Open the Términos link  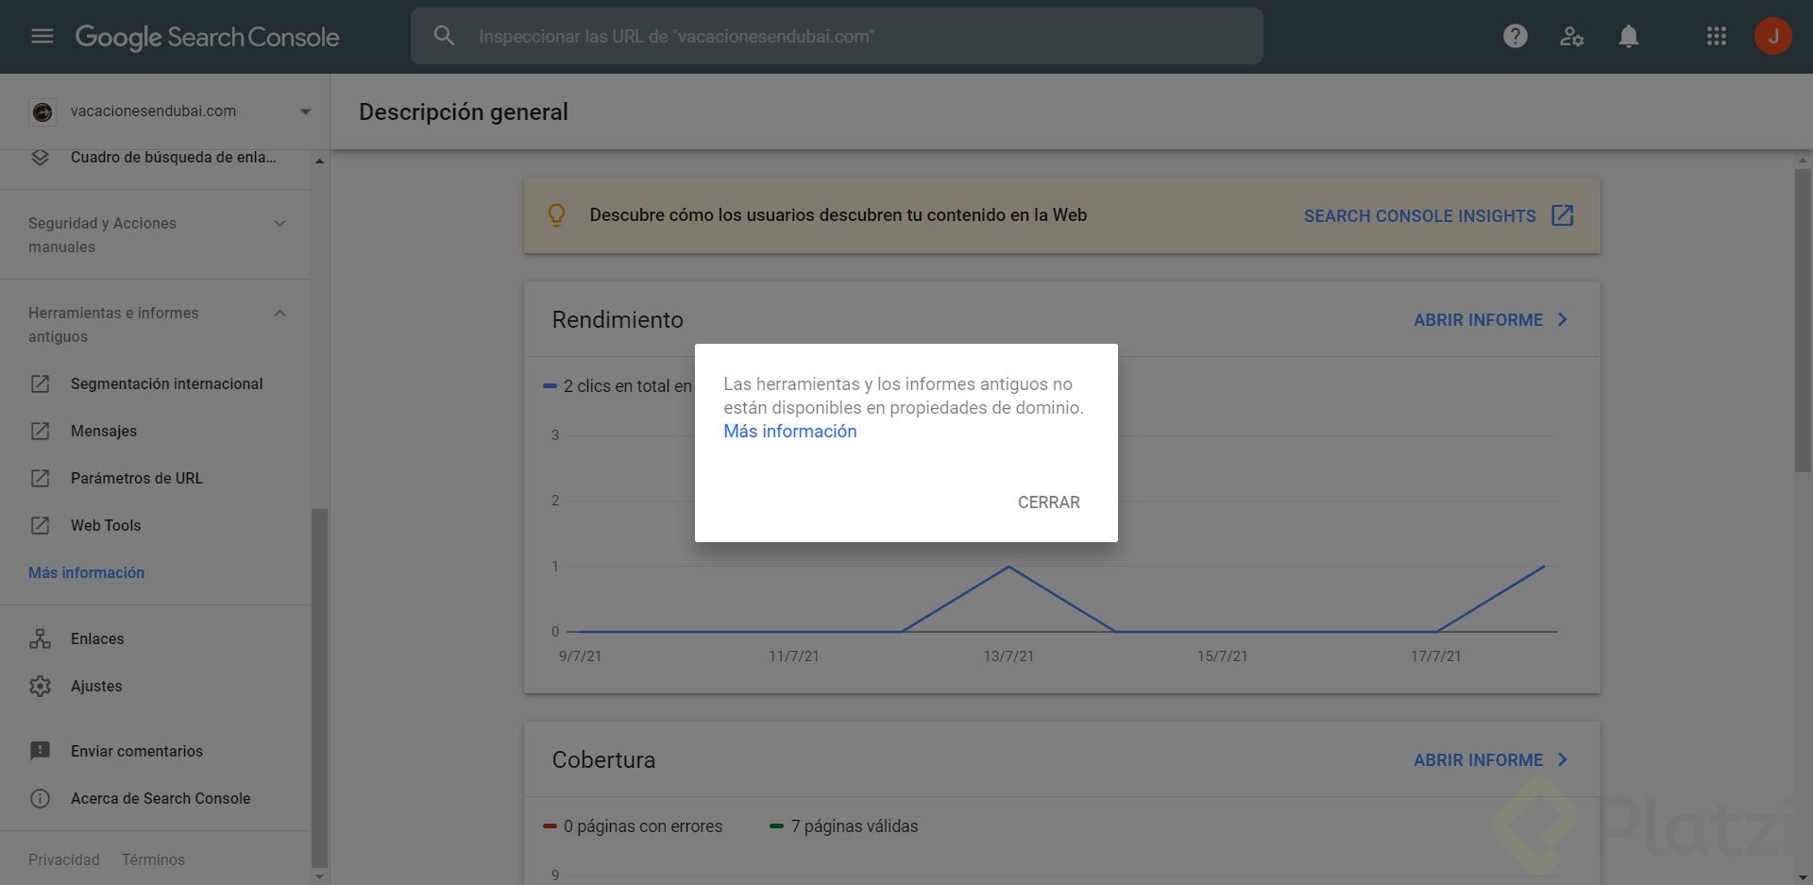(153, 860)
